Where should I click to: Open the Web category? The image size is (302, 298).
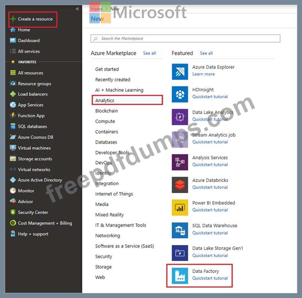coord(100,277)
